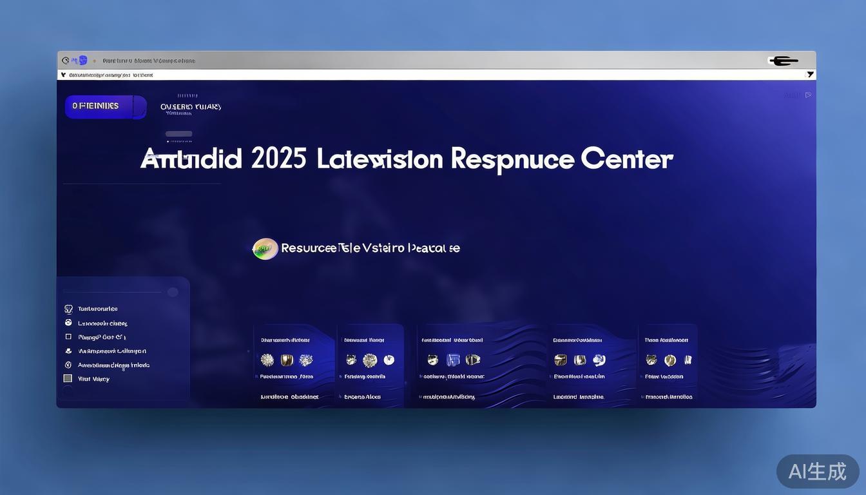
Task: Click the spiky burst icon in the first card
Action: pos(267,360)
